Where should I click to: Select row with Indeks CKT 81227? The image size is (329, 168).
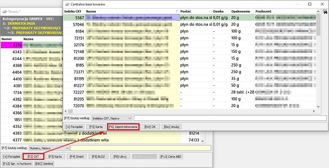pyautogui.click(x=190, y=85)
